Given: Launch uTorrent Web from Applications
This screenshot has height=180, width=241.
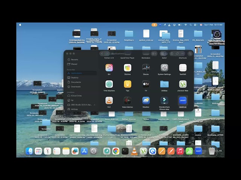Looking at the screenshot, I should pyautogui.click(x=183, y=84).
